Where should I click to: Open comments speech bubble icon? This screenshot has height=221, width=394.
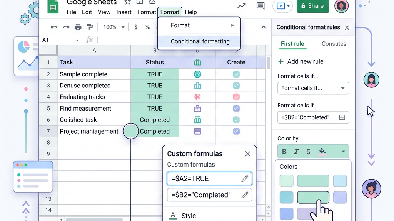click(x=260, y=6)
